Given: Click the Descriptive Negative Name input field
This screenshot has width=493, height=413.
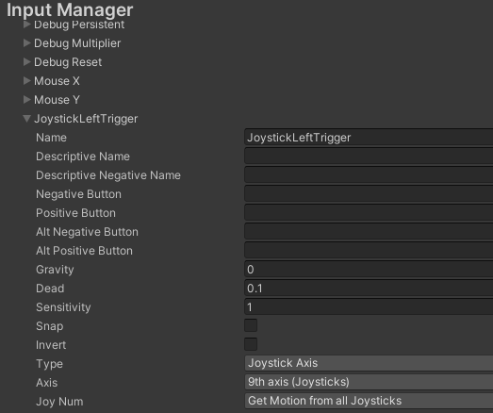Looking at the screenshot, I should 369,174.
